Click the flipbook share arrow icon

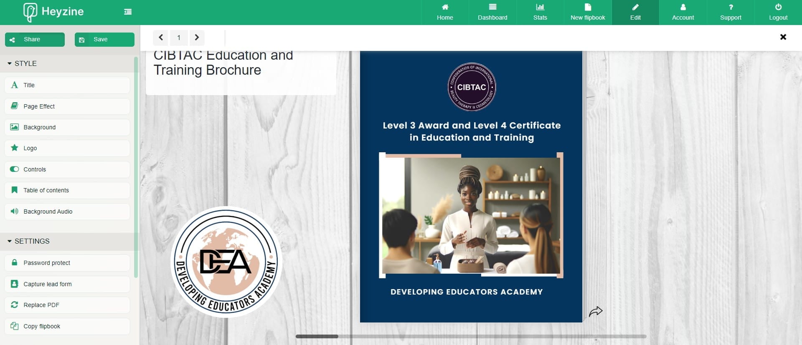pyautogui.click(x=596, y=311)
